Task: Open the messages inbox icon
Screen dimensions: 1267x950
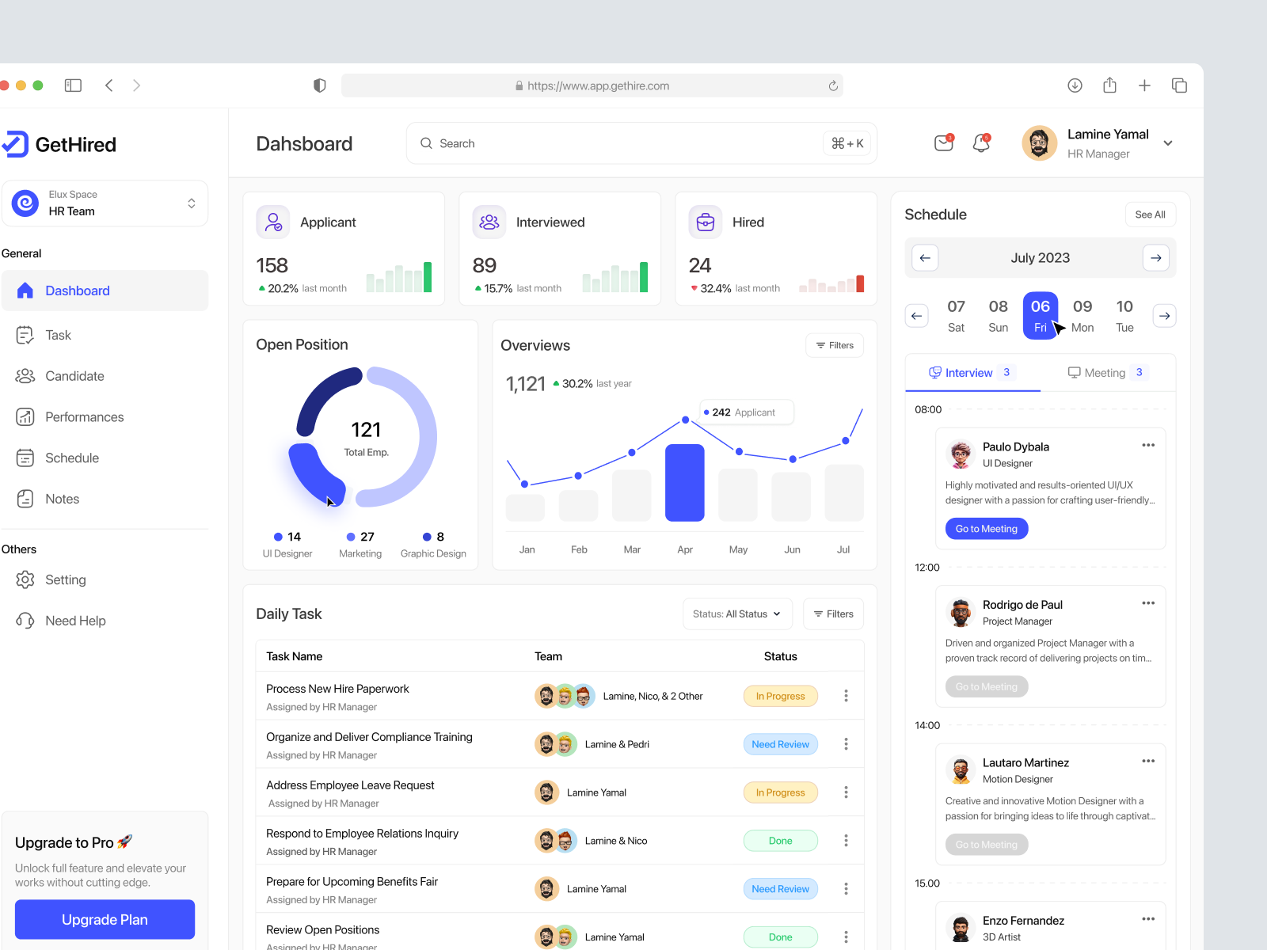Action: [943, 143]
